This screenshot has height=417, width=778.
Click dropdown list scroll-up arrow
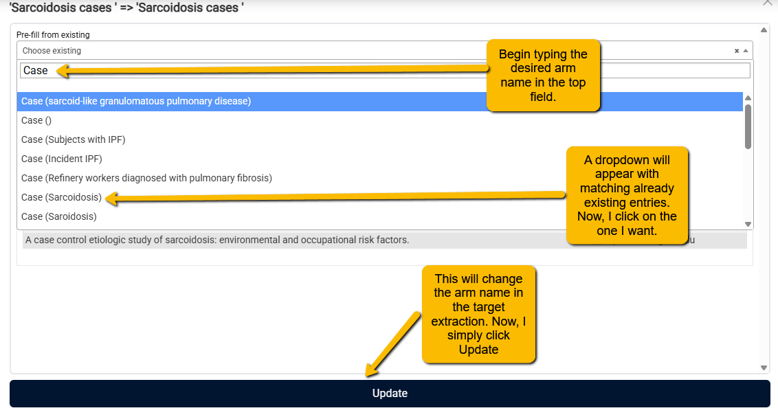[748, 98]
